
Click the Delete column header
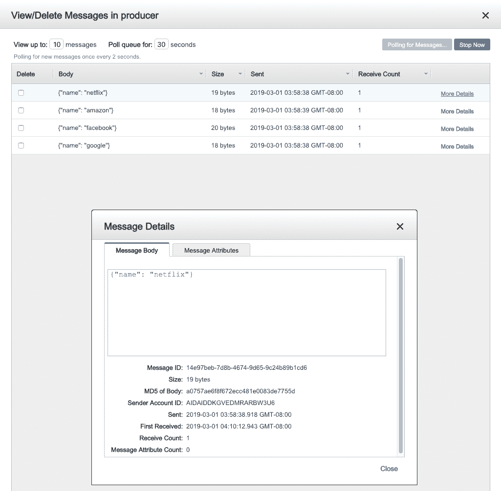[25, 74]
